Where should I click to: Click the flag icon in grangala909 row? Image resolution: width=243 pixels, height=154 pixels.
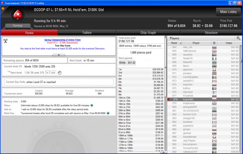214,107
